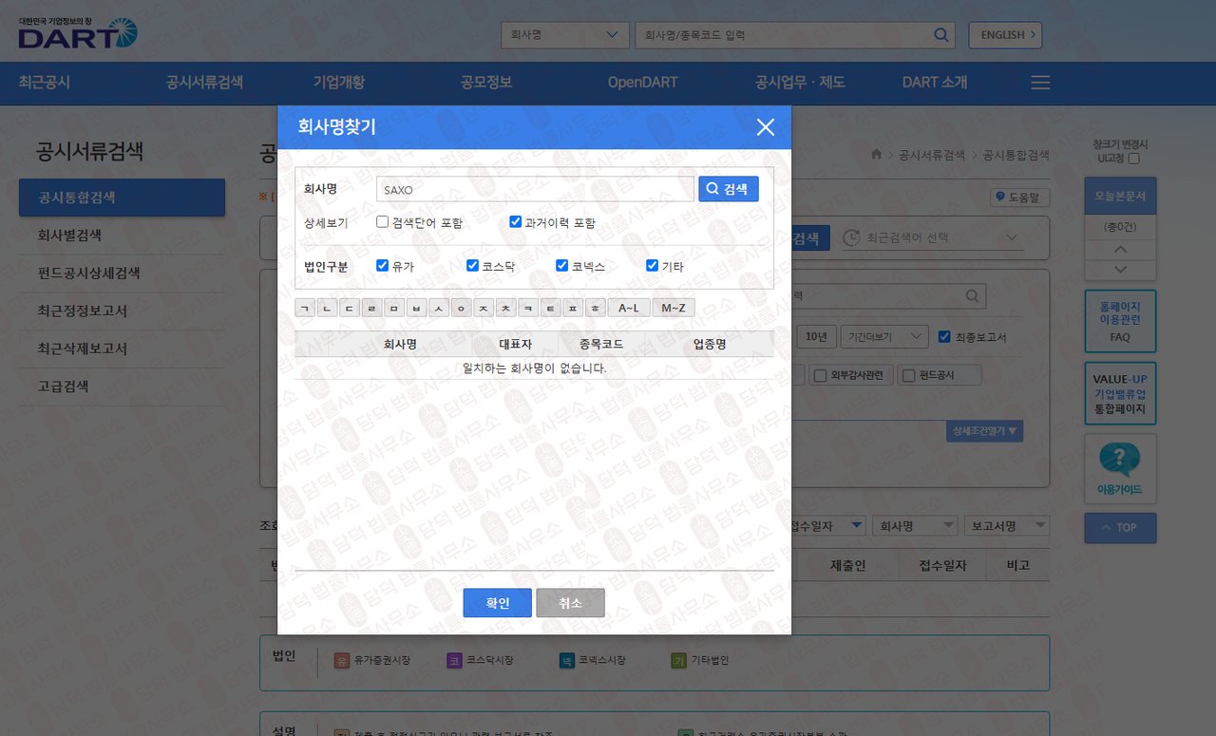The height and width of the screenshot is (736, 1216).
Task: Uncheck the 코넥스 checkbox
Action: click(x=561, y=266)
